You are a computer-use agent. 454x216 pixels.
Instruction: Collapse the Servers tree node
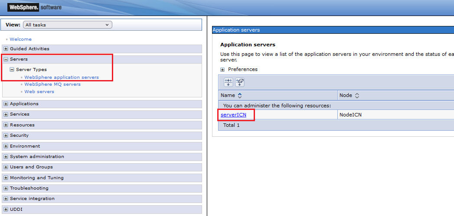coord(6,59)
